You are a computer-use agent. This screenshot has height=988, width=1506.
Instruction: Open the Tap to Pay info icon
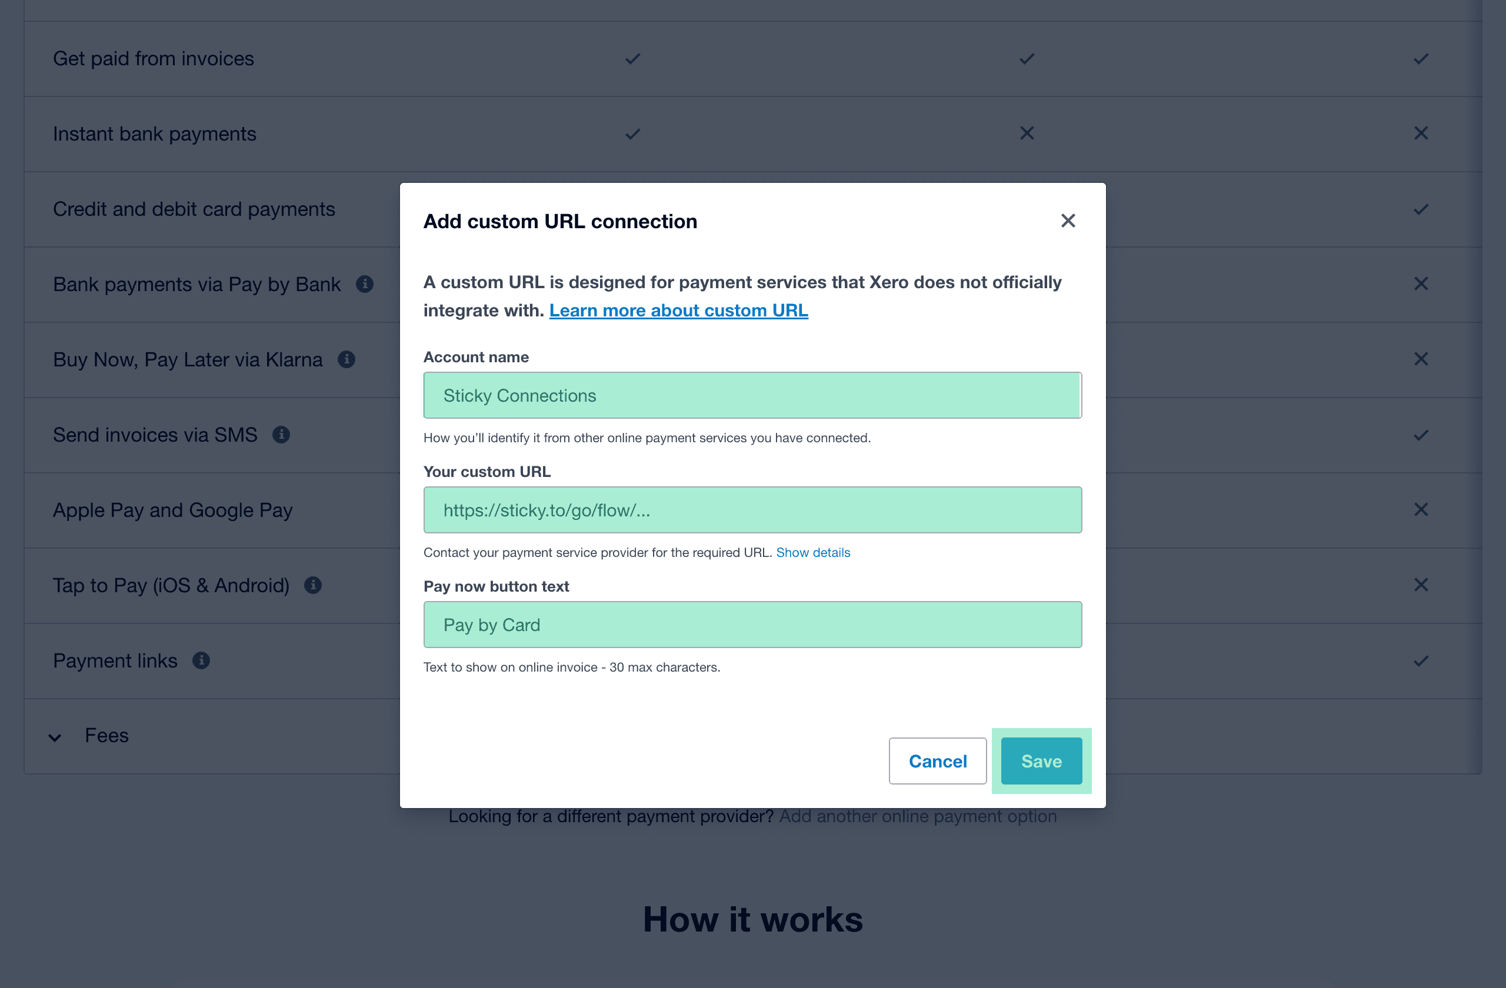coord(312,585)
